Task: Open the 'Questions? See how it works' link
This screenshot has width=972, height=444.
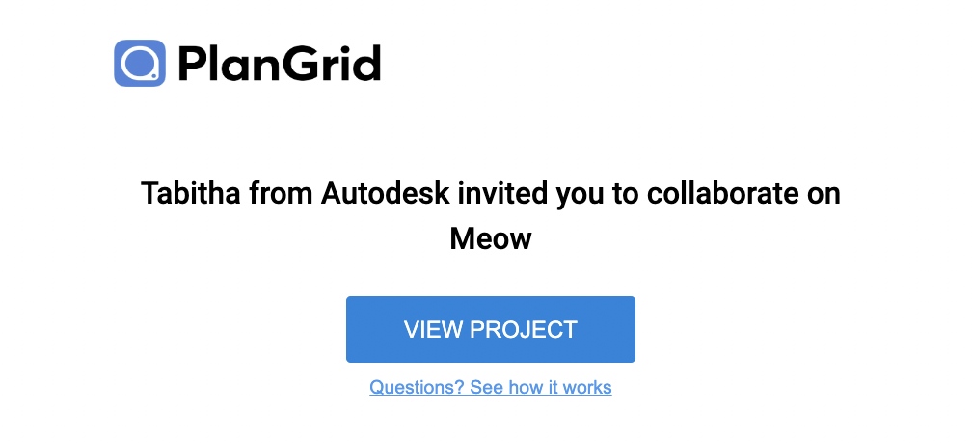Action: pyautogui.click(x=490, y=388)
